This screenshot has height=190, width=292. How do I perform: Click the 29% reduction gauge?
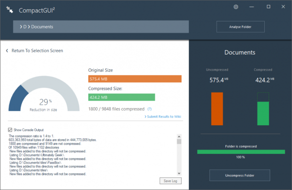click(x=44, y=94)
